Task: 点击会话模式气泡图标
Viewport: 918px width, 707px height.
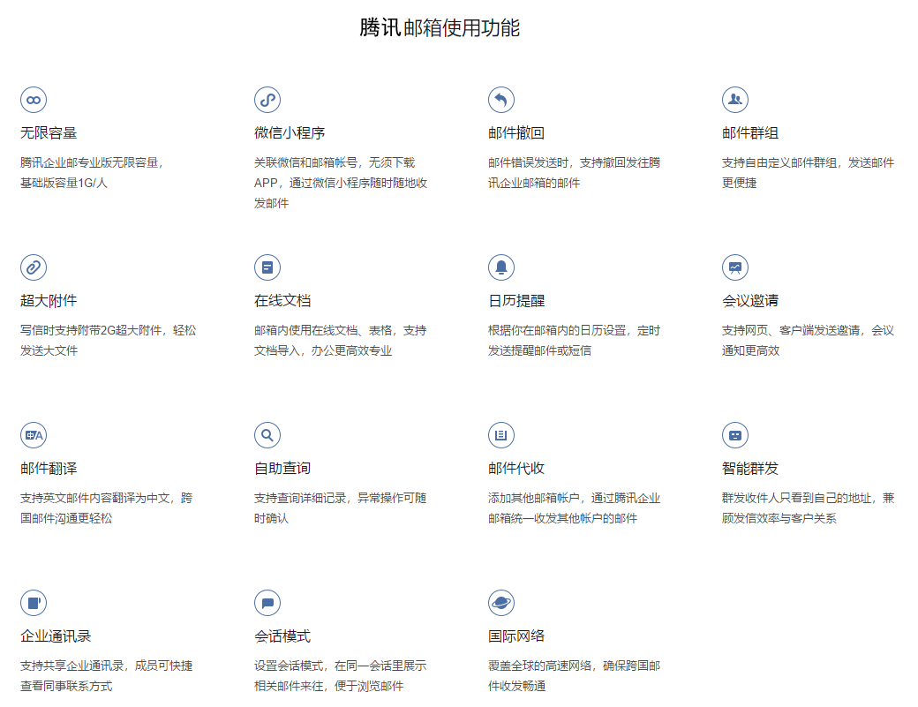Action: [x=267, y=603]
